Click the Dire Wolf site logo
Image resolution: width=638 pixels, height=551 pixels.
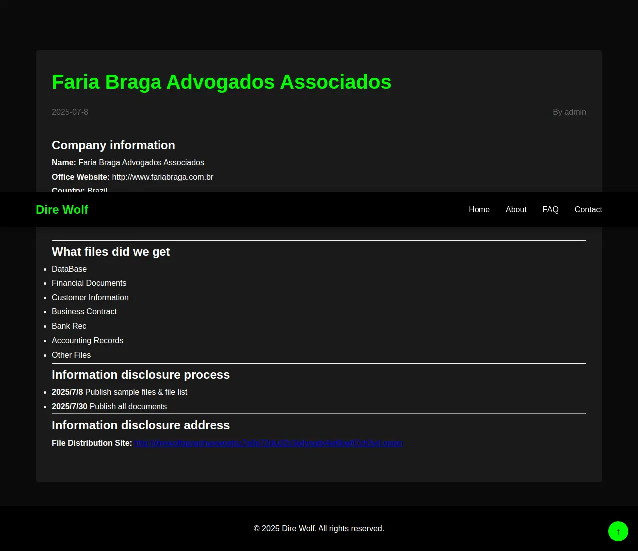(x=62, y=210)
